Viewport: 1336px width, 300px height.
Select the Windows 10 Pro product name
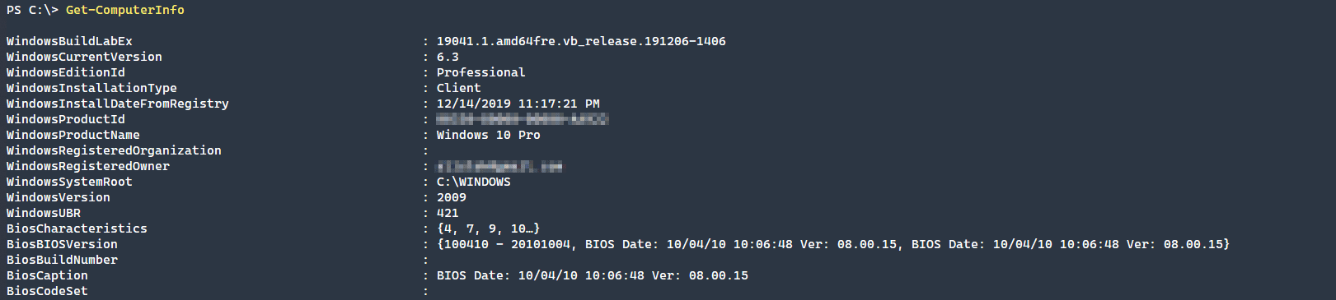pos(489,135)
